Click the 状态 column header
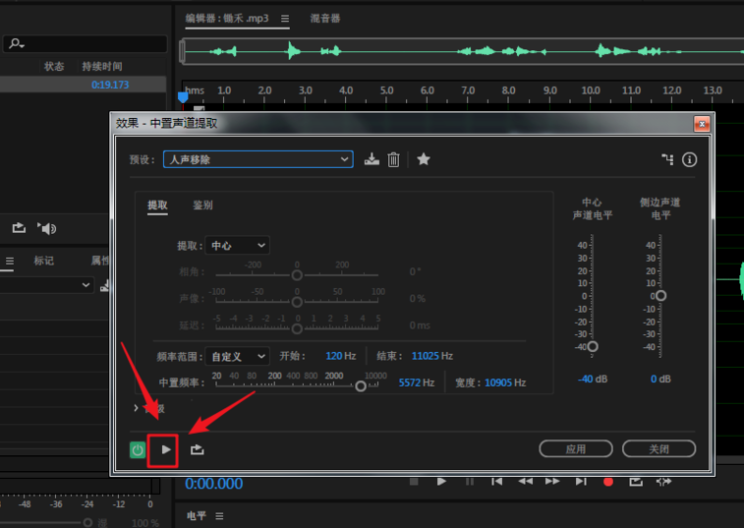The width and height of the screenshot is (744, 528). coord(54,67)
